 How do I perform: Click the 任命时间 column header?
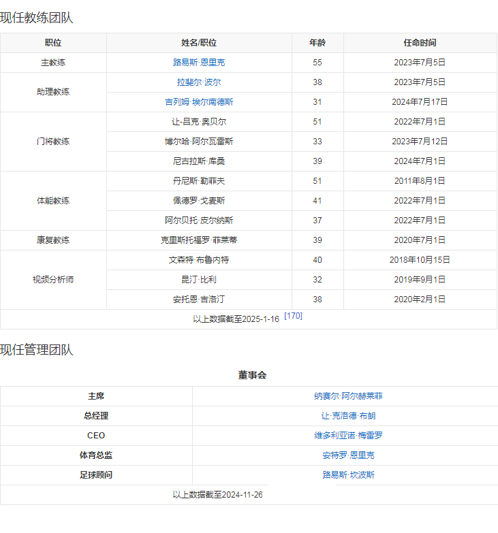(420, 43)
